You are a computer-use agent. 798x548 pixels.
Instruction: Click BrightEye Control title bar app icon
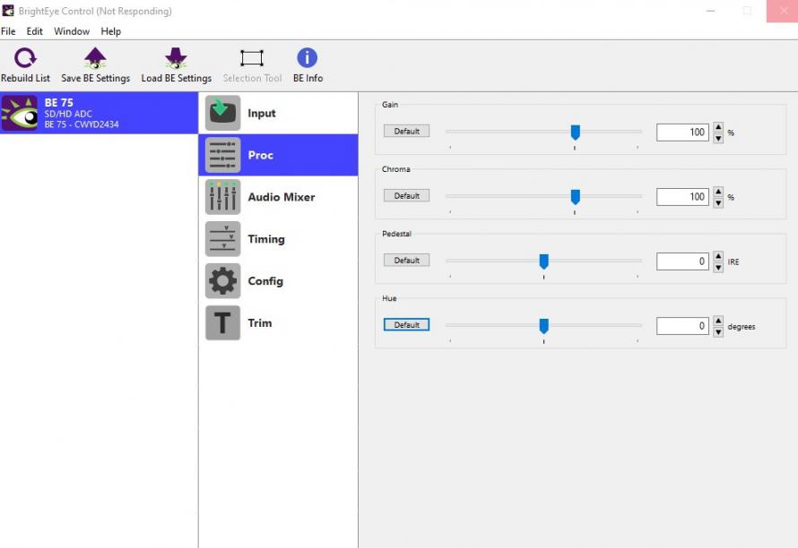coord(8,10)
